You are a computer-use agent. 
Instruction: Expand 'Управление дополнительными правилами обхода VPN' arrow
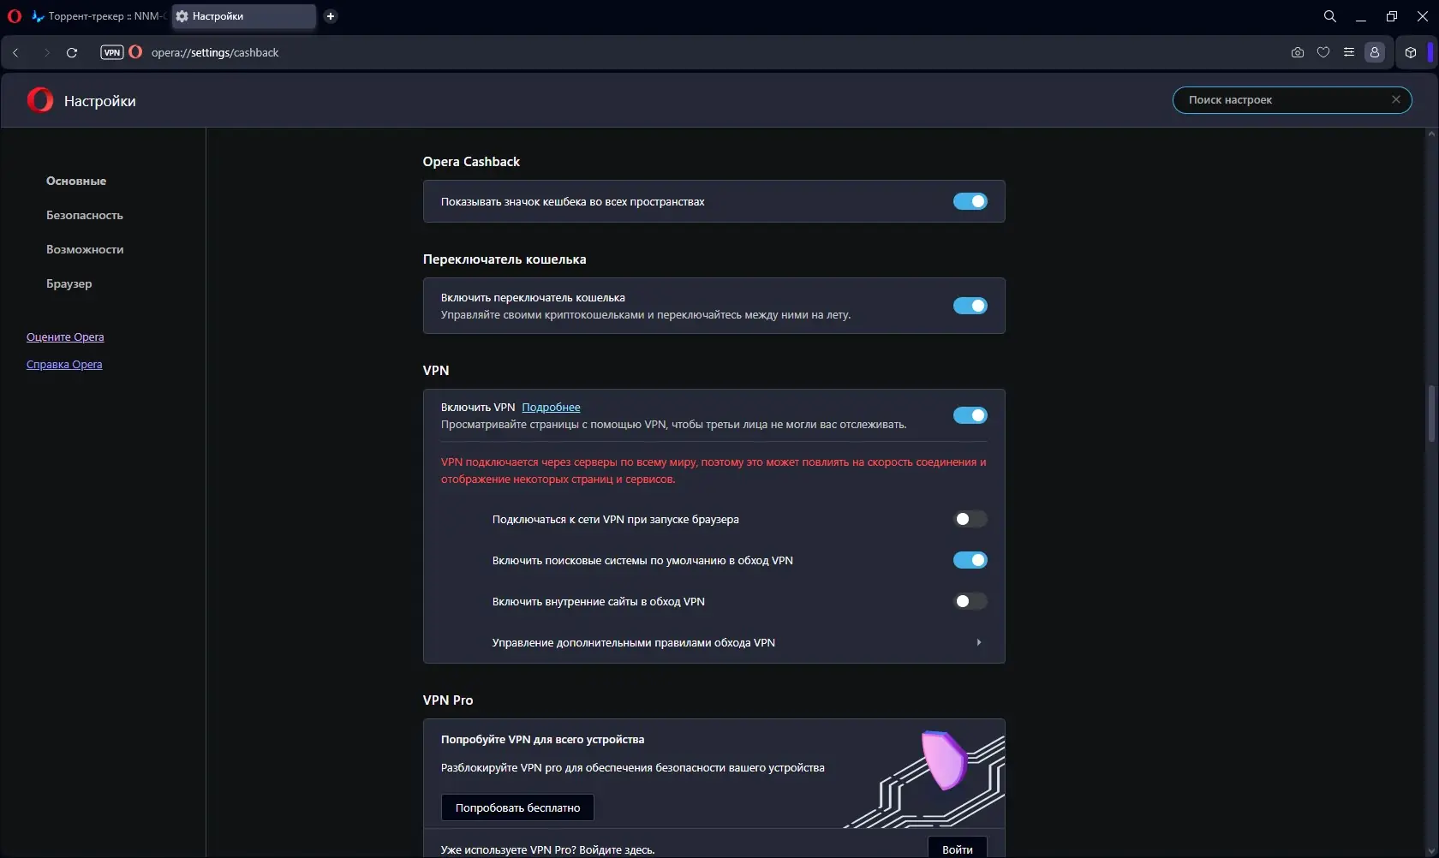tap(978, 642)
